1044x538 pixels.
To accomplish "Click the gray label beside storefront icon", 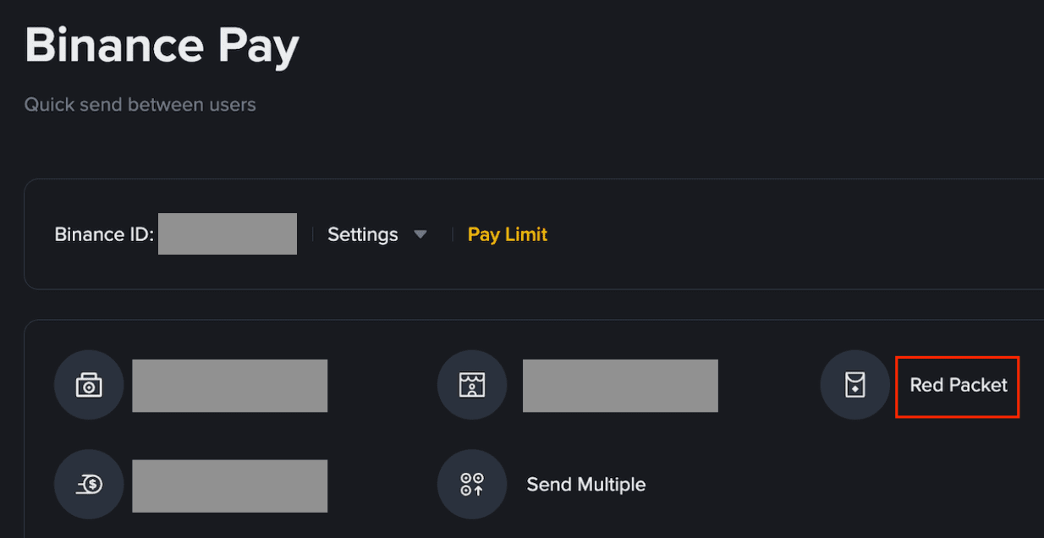I will point(620,386).
